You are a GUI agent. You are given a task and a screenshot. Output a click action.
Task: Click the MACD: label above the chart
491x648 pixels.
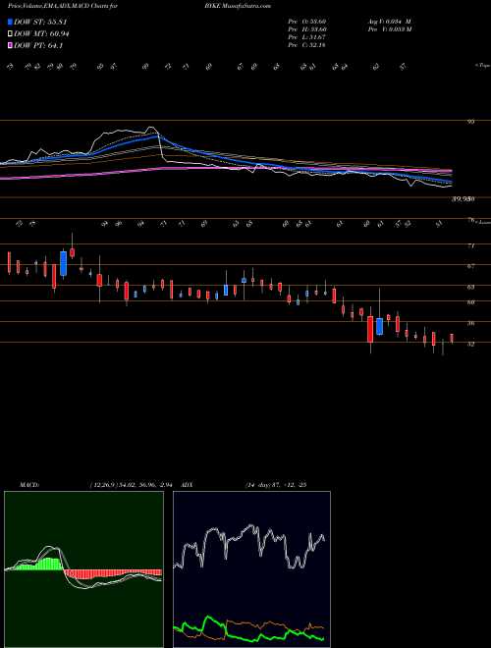tap(29, 484)
